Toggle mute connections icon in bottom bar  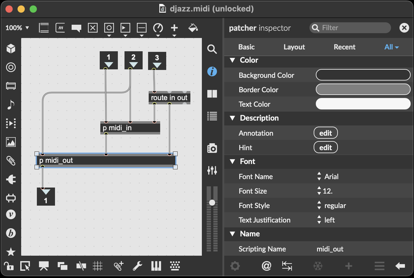point(81,266)
